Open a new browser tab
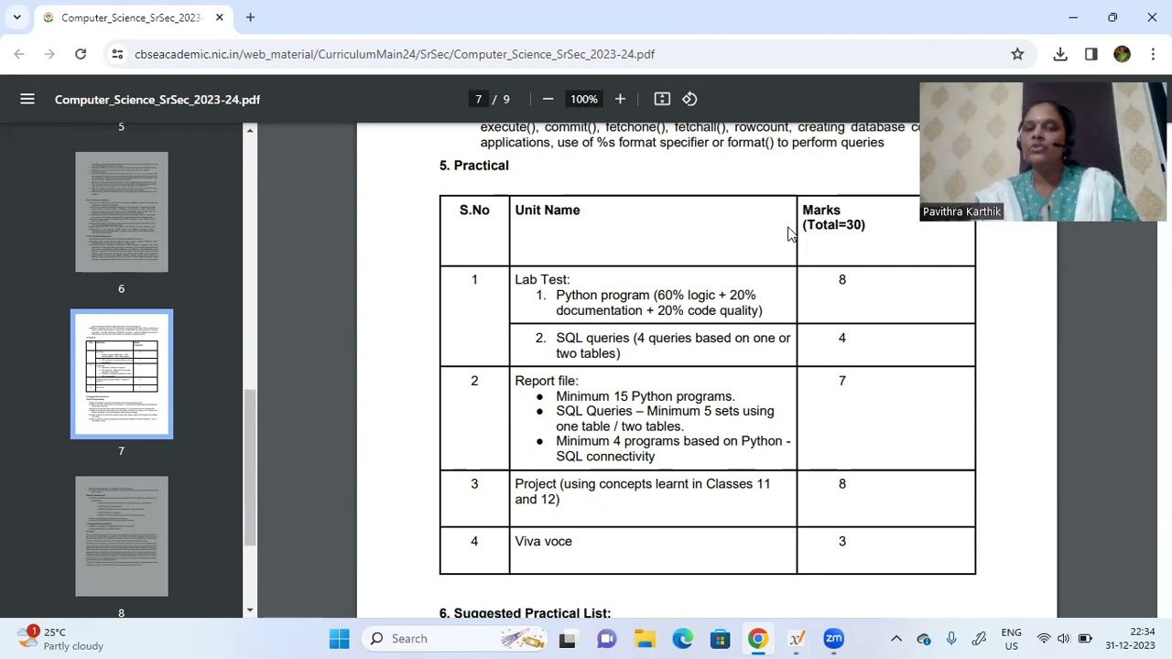The height and width of the screenshot is (659, 1172). (250, 17)
